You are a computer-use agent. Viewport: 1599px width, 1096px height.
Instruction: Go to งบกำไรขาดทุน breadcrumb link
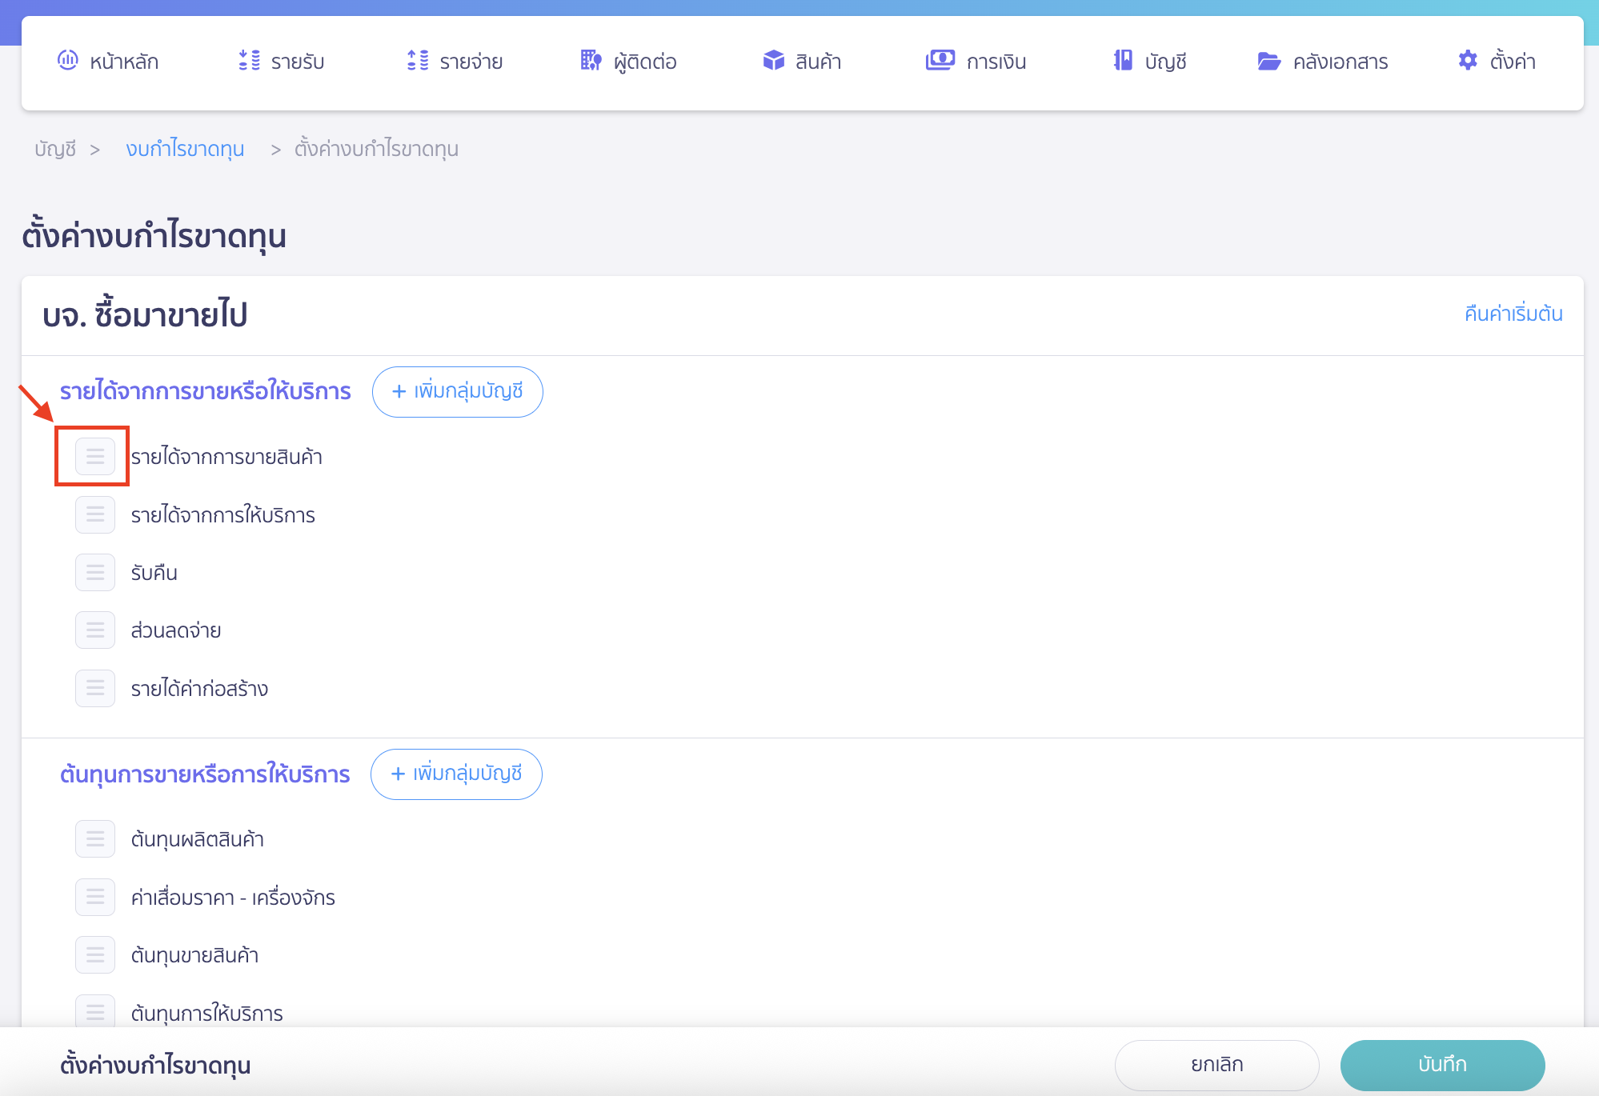pyautogui.click(x=185, y=150)
